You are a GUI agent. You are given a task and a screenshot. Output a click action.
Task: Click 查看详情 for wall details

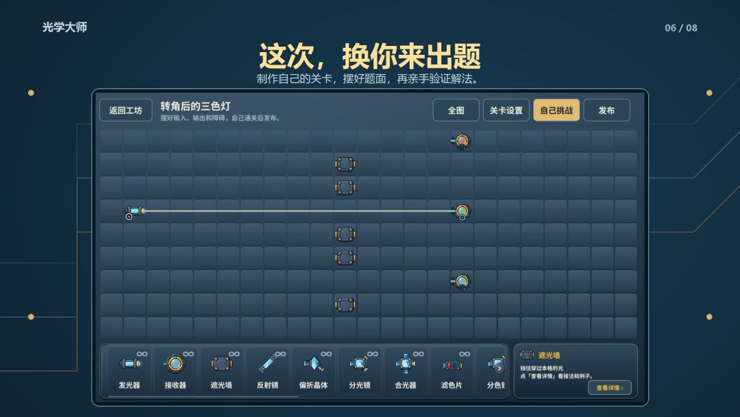coord(609,388)
